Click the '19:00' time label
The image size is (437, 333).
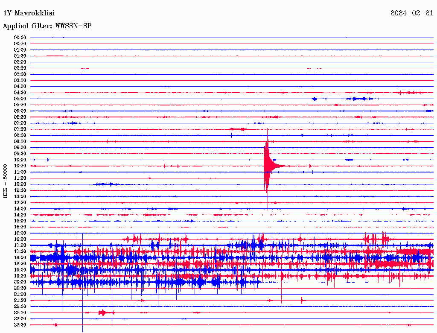click(x=20, y=270)
